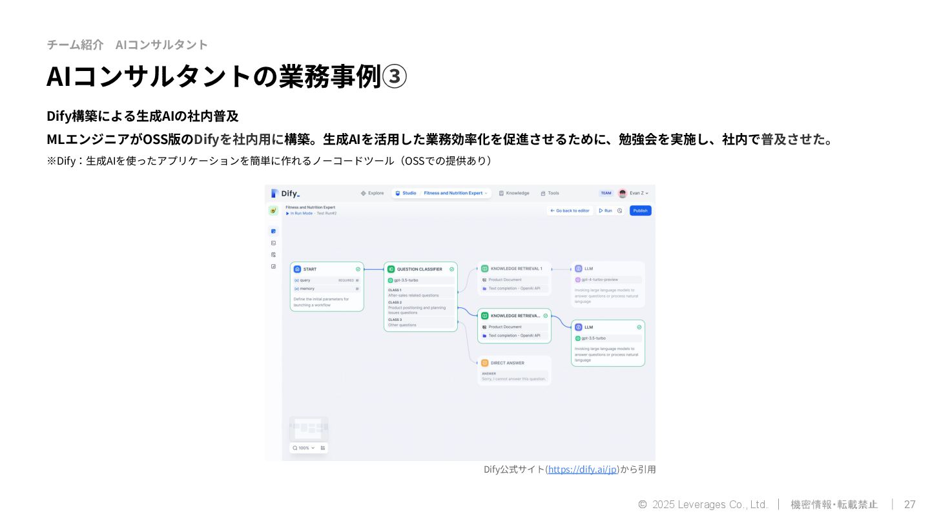Open the Knowledge tab

pos(514,193)
